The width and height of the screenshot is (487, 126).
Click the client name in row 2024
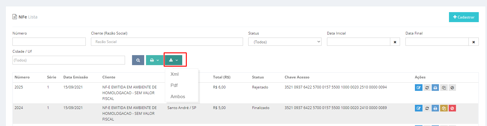click(x=130, y=114)
